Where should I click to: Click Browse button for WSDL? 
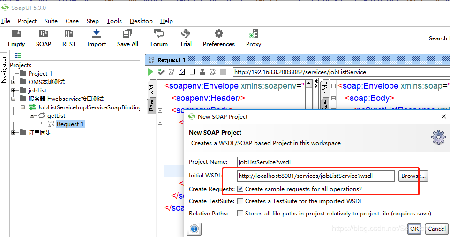coord(413,176)
